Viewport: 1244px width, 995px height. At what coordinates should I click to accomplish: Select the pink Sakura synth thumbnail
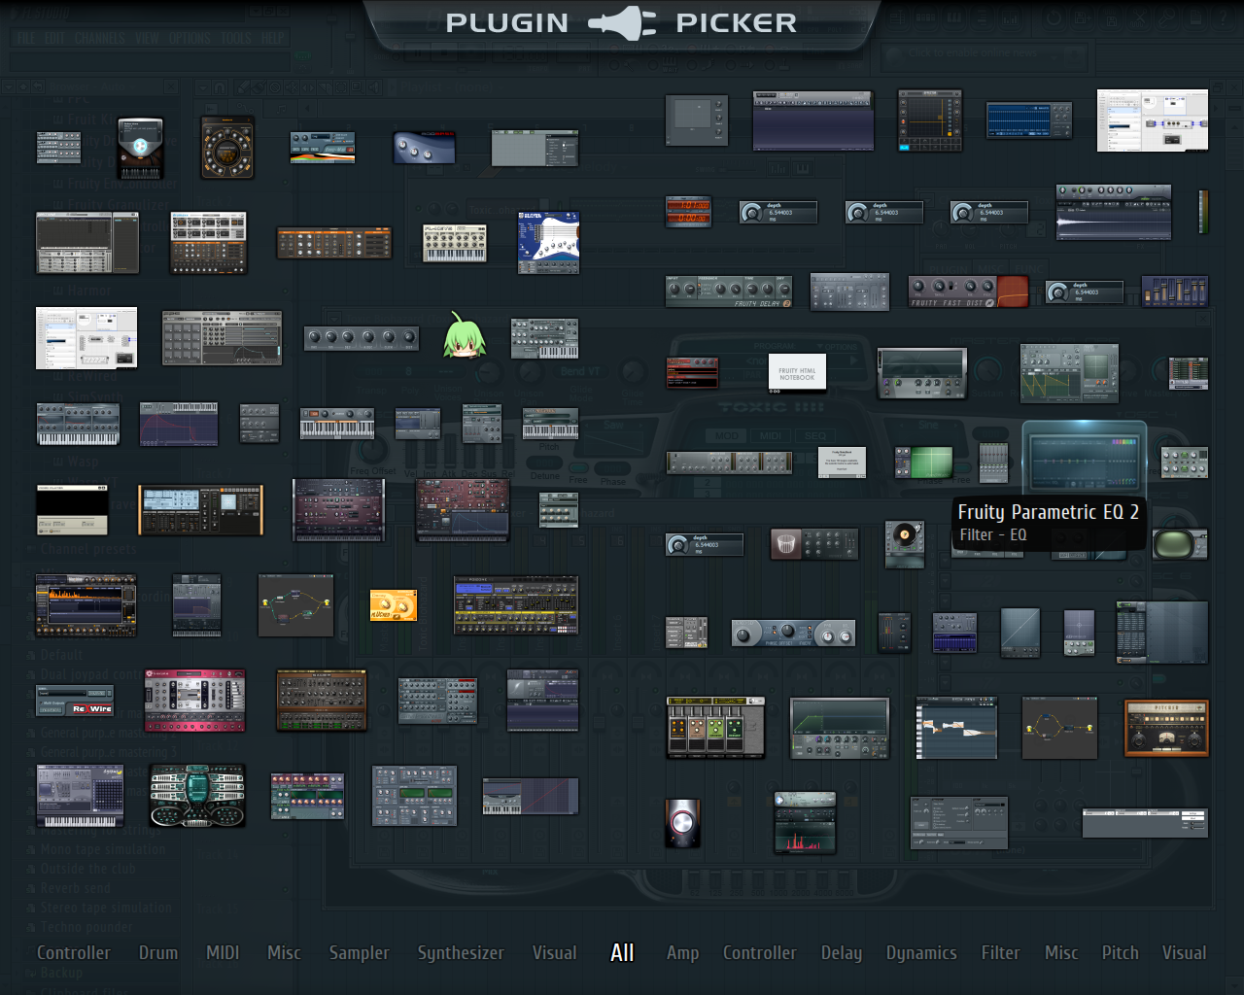(x=194, y=700)
